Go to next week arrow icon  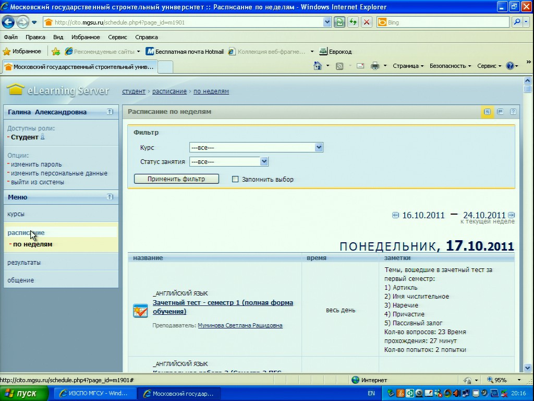(511, 215)
